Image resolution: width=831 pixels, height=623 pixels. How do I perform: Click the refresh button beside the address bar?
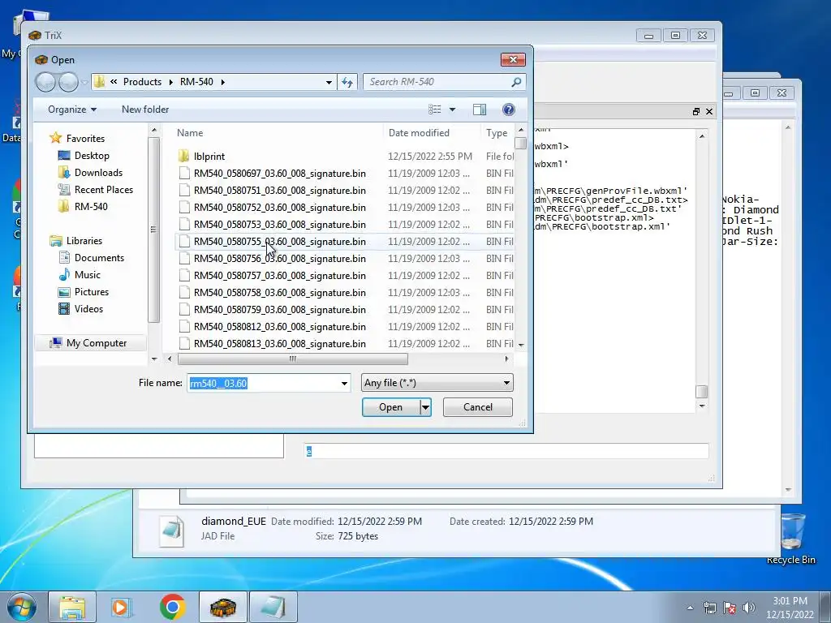(347, 82)
